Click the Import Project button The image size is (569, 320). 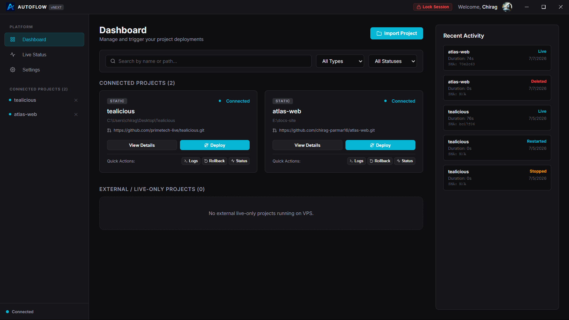coord(396,34)
